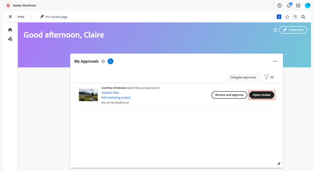314x171 pixels.
Task: Open the Fall marketing project link
Action: (x=116, y=98)
